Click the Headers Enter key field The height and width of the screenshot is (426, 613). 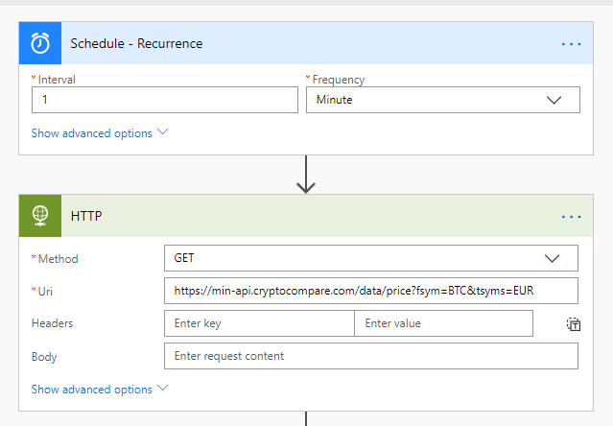pyautogui.click(x=259, y=323)
